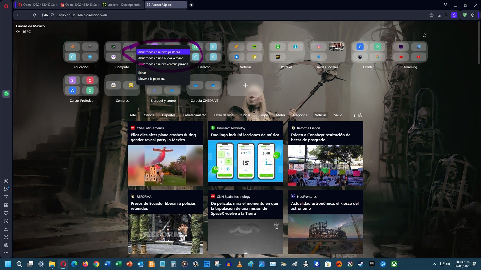Image resolution: width=481 pixels, height=270 pixels.
Task: Open File Explorer from taskbar
Action: (52, 264)
